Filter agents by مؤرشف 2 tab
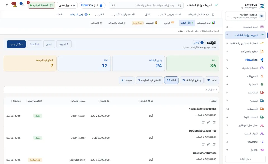 (127, 80)
